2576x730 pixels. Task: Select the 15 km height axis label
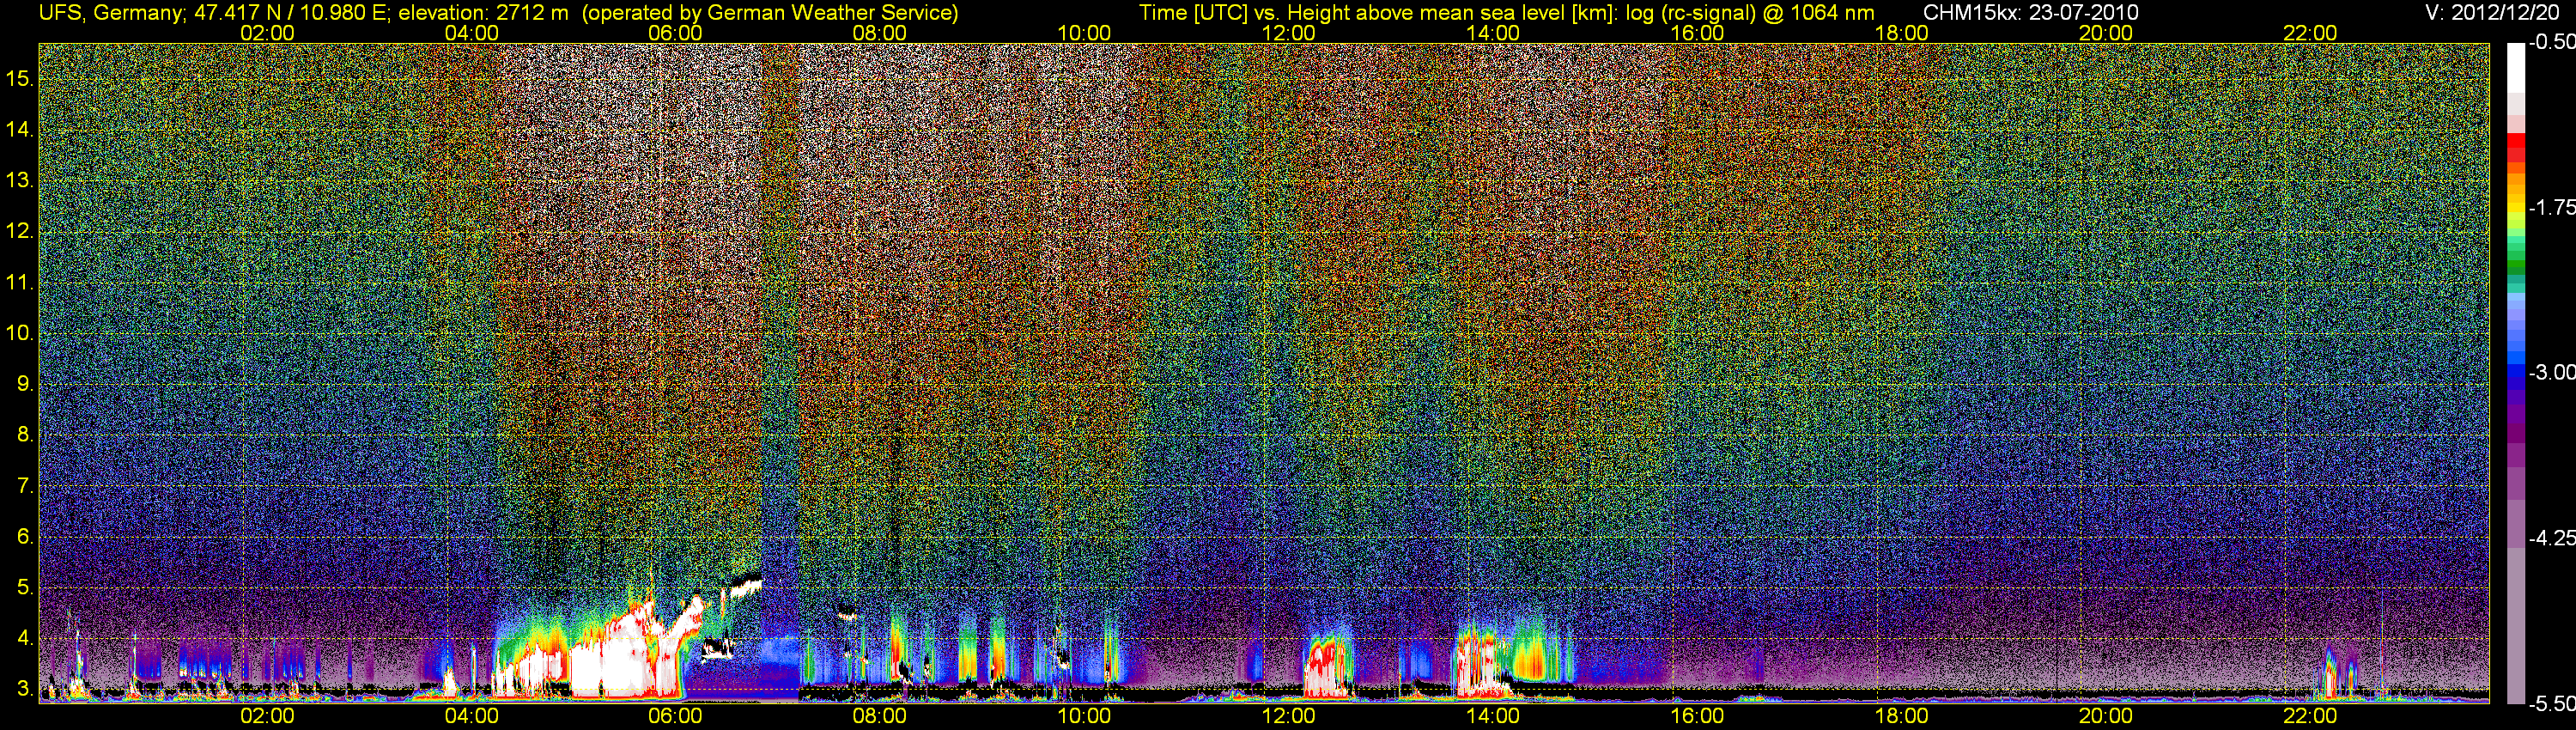coord(20,79)
